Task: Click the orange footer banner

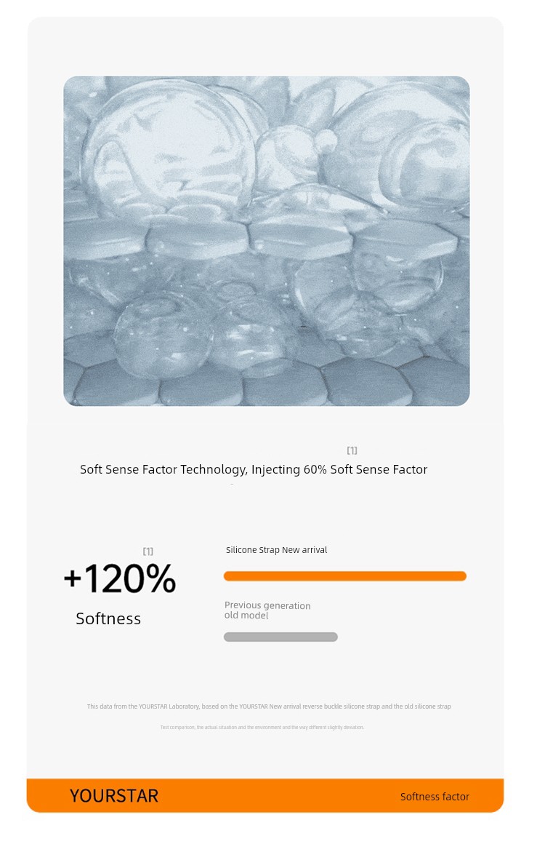Action: click(265, 795)
